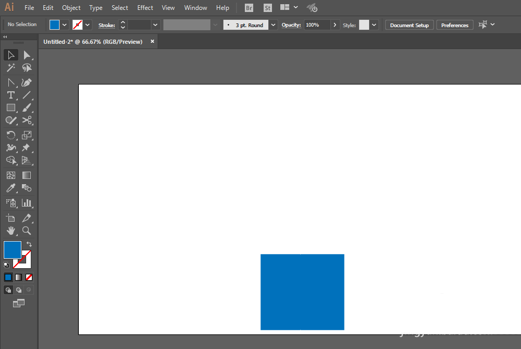The height and width of the screenshot is (349, 521).
Task: Set fill mode to None
Action: click(x=29, y=278)
